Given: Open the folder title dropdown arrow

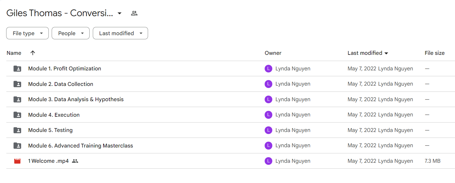Looking at the screenshot, I should tap(120, 13).
